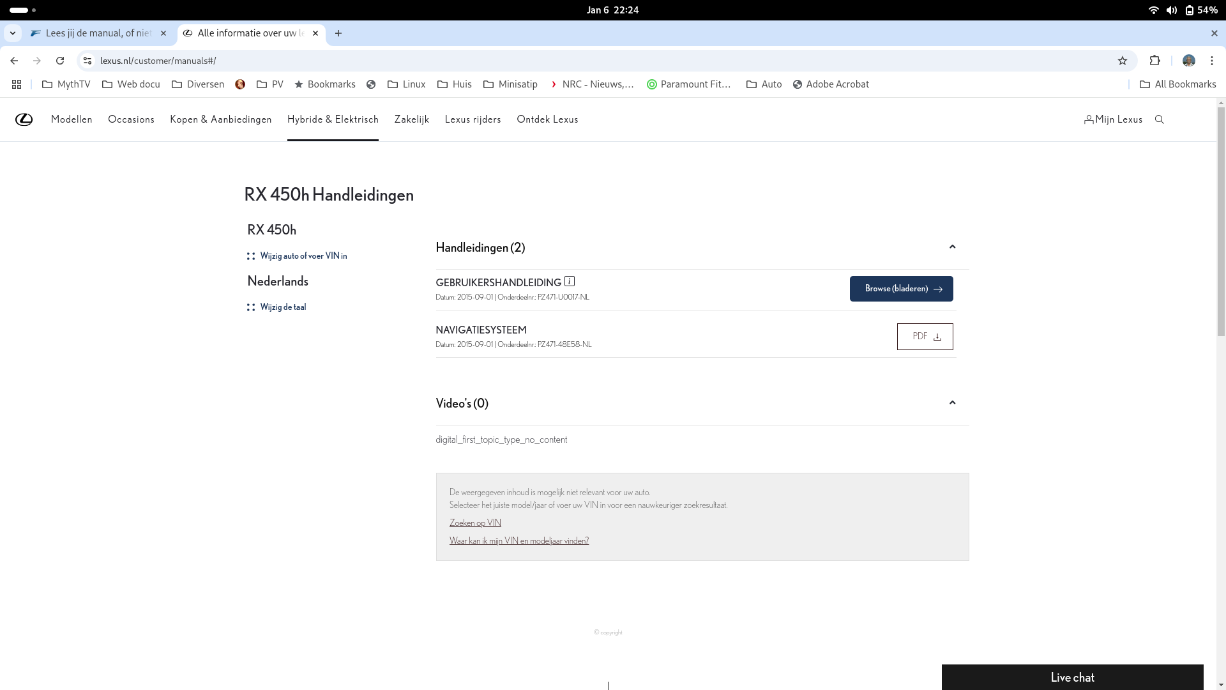Bookmark this page with star icon

[x=1123, y=61]
